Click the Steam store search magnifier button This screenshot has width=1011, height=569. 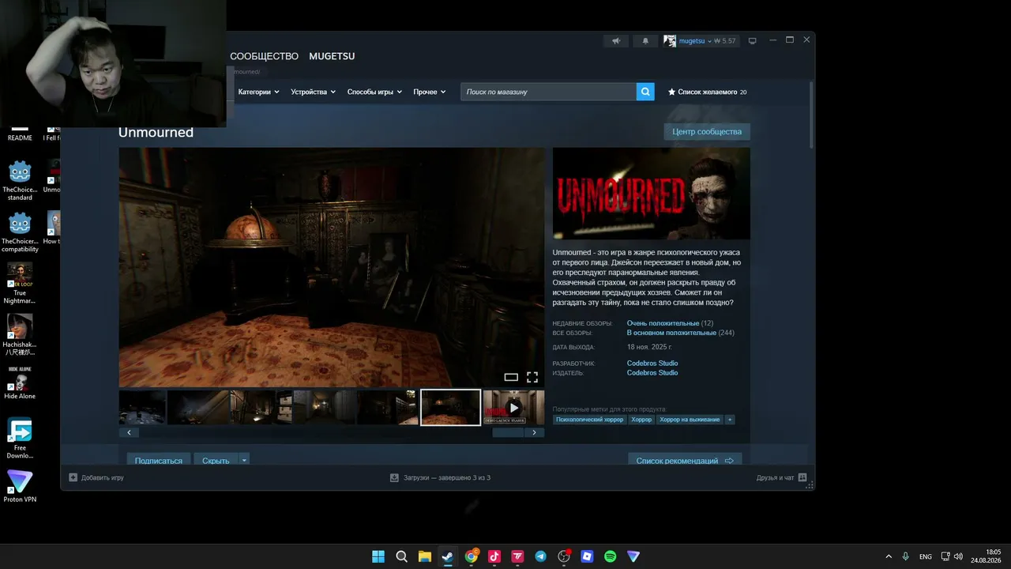[646, 92]
